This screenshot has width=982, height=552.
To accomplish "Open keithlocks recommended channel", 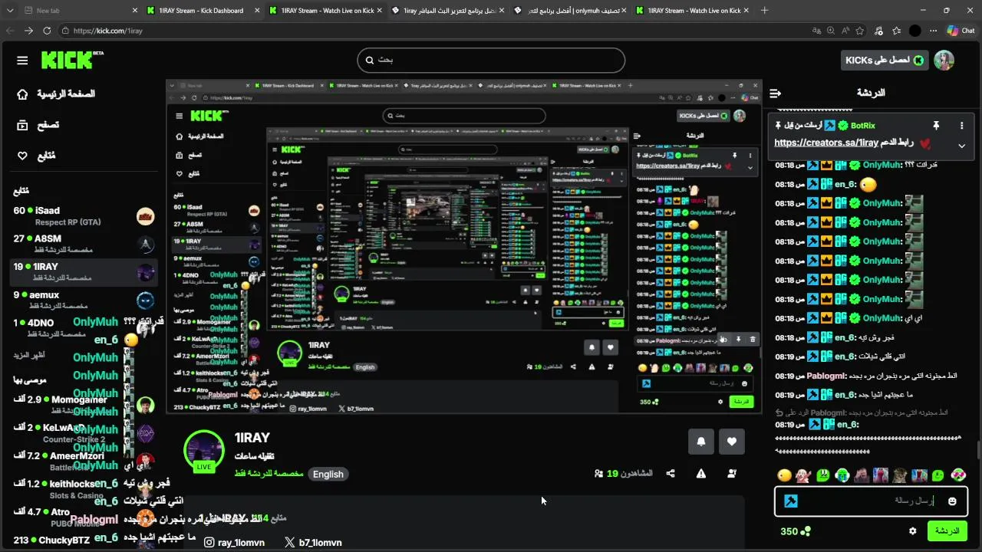I will click(x=84, y=489).
